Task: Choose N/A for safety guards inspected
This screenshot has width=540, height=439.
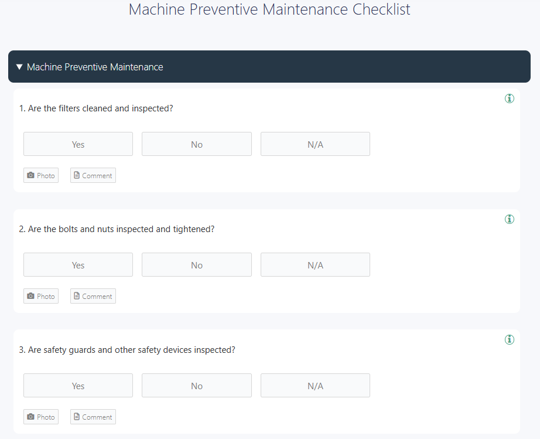Action: coord(315,385)
